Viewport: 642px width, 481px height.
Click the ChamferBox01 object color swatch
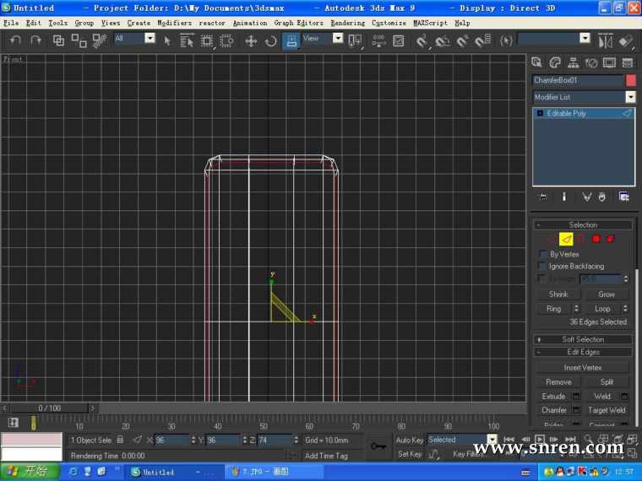coord(630,80)
